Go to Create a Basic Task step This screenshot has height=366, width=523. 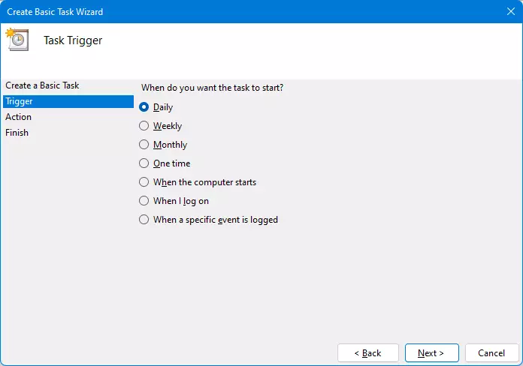point(42,85)
